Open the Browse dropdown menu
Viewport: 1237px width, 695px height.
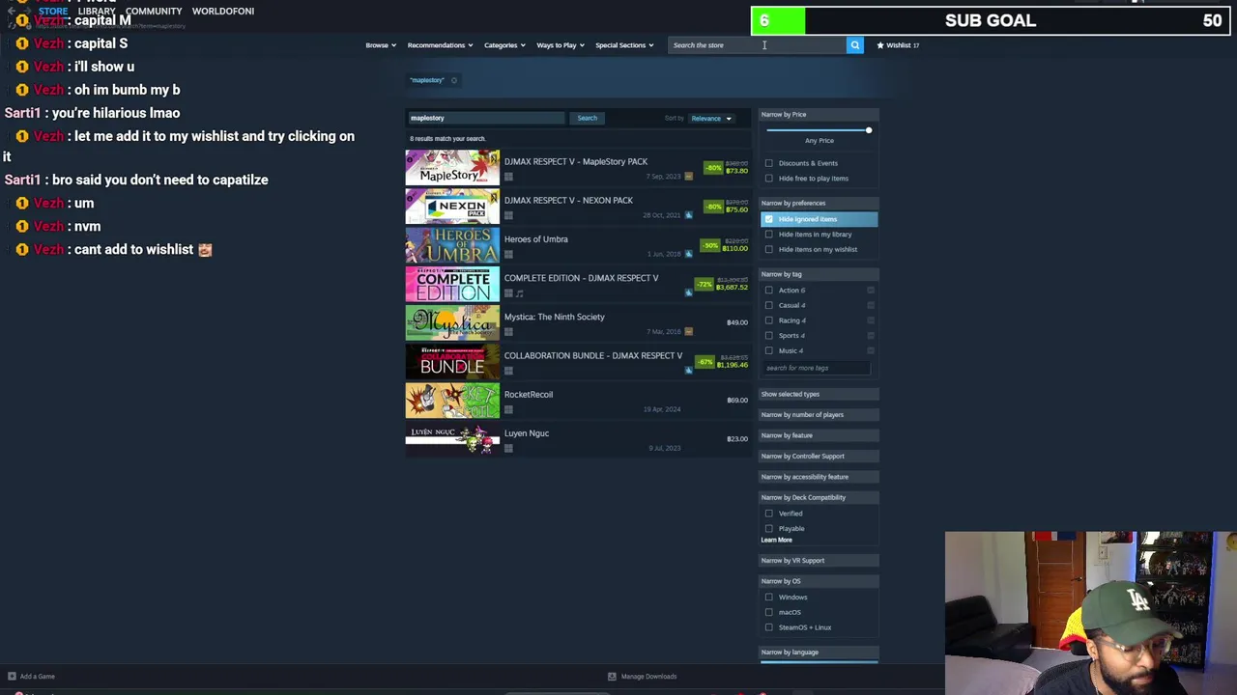380,45
